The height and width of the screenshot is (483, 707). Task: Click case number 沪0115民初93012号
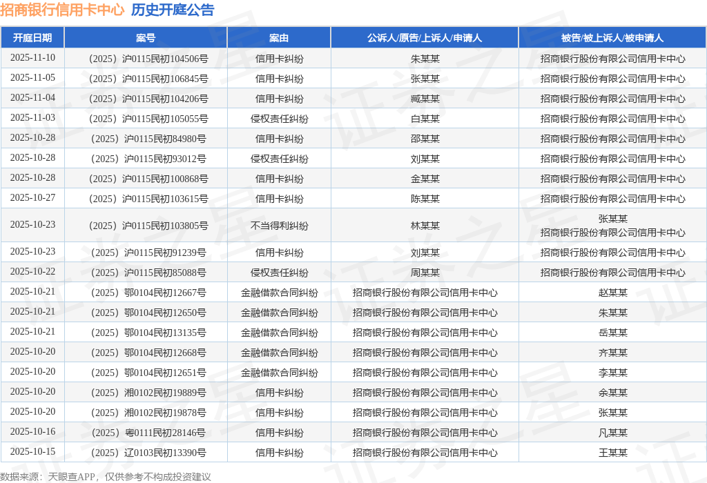[x=148, y=159]
